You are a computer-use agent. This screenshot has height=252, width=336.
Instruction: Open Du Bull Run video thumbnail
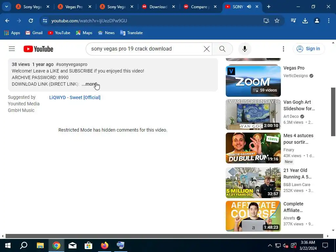[x=253, y=148]
